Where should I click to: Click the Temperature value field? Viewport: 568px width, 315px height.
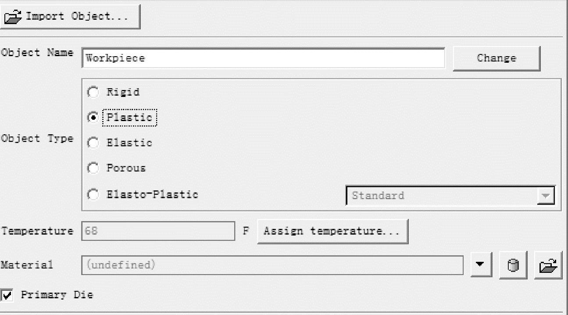(x=158, y=231)
